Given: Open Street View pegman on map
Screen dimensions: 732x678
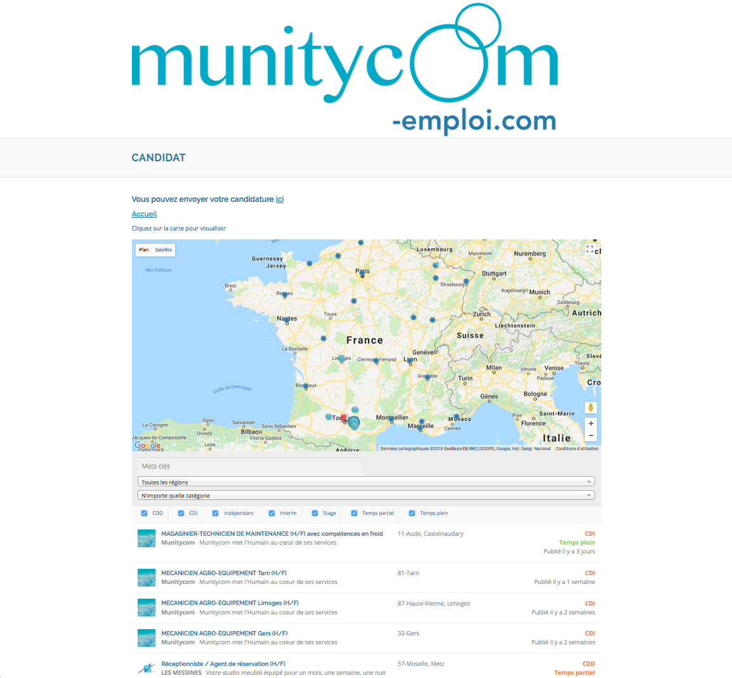Looking at the screenshot, I should pos(591,407).
